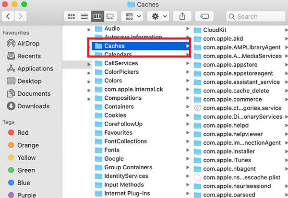Viewport: 288px width, 198px height.
Task: Open the com.apple.commerce folder
Action: pos(240,99)
